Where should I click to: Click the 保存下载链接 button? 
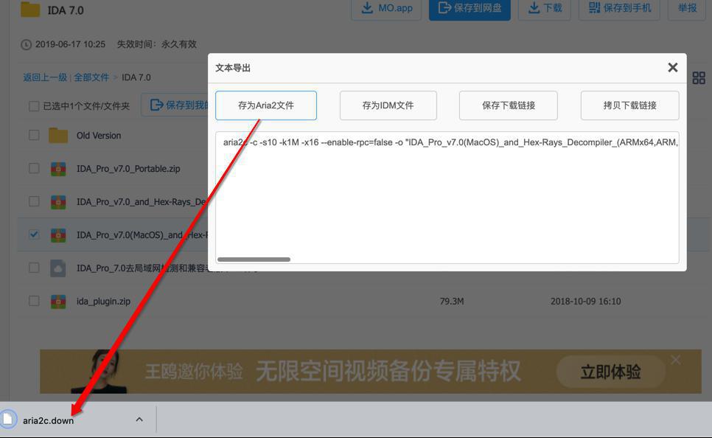508,105
